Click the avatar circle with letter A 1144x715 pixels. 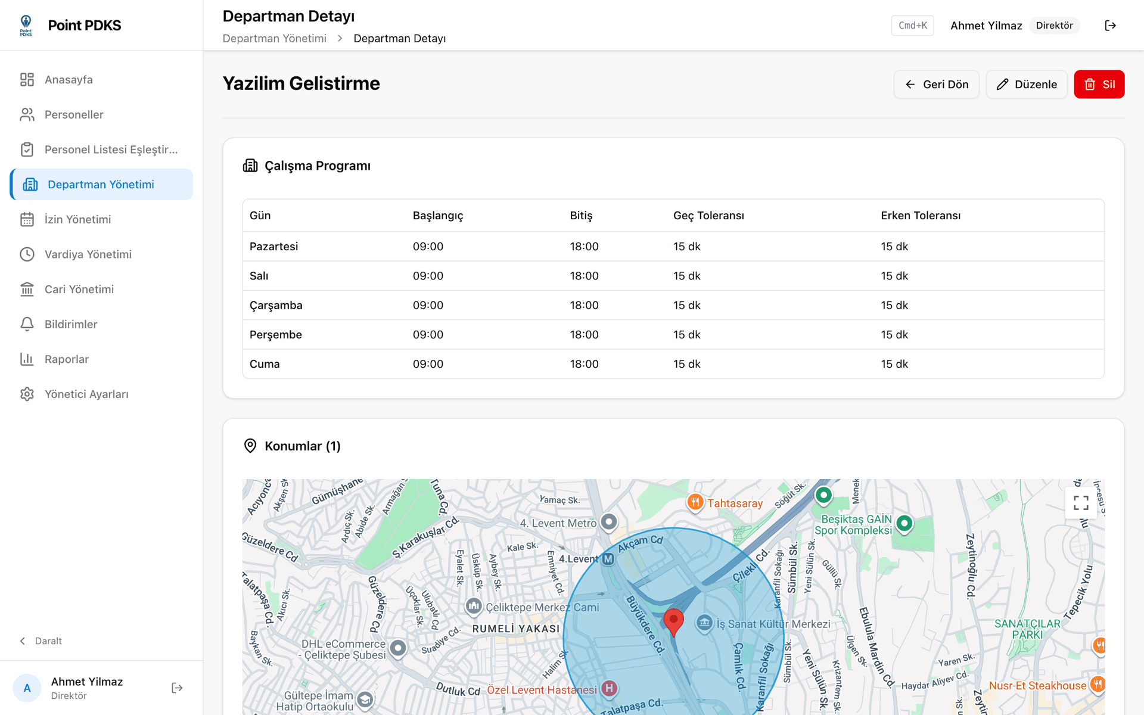tap(27, 688)
